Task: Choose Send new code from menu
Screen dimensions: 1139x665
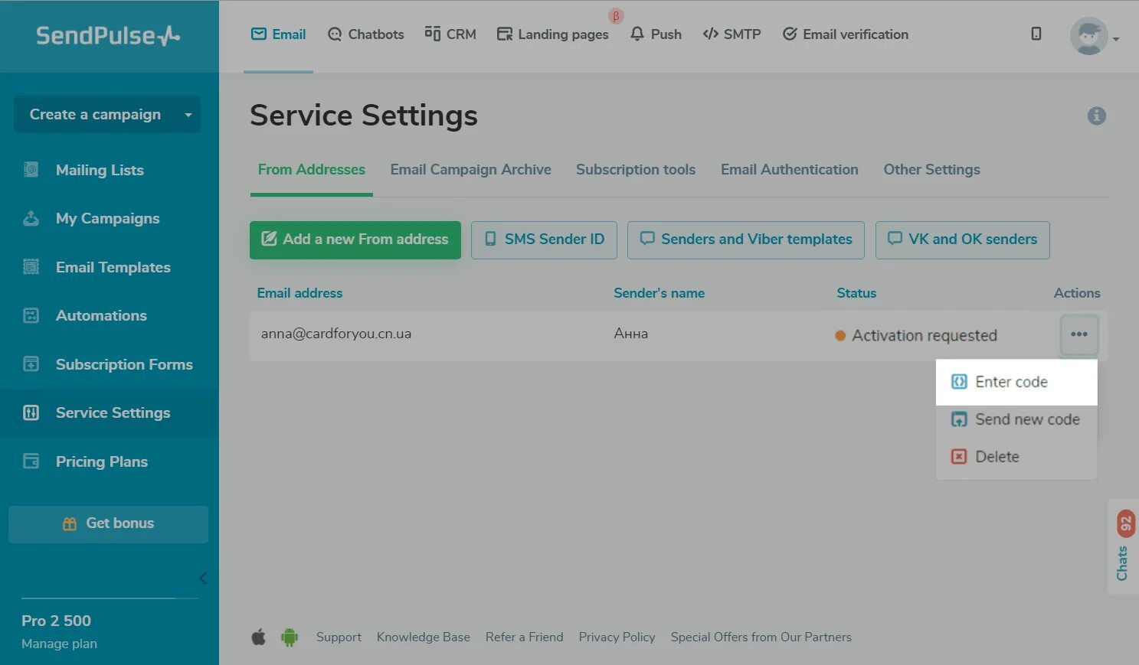Action: [1016, 419]
